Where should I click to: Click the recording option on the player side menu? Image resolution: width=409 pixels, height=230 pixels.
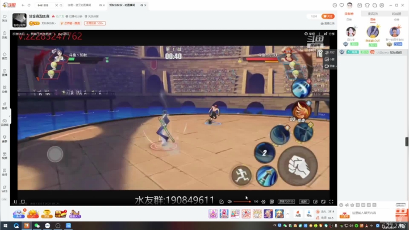[x=330, y=66]
